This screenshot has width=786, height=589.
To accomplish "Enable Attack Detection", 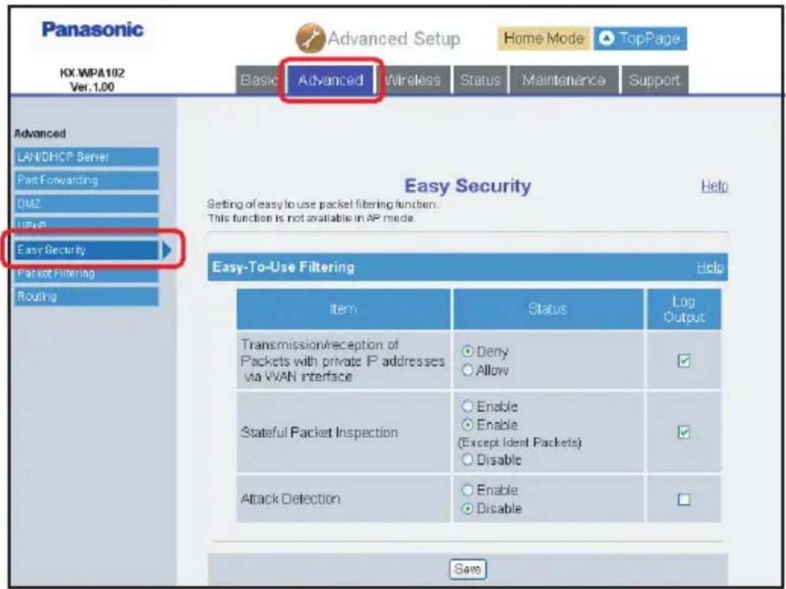I will (x=467, y=490).
